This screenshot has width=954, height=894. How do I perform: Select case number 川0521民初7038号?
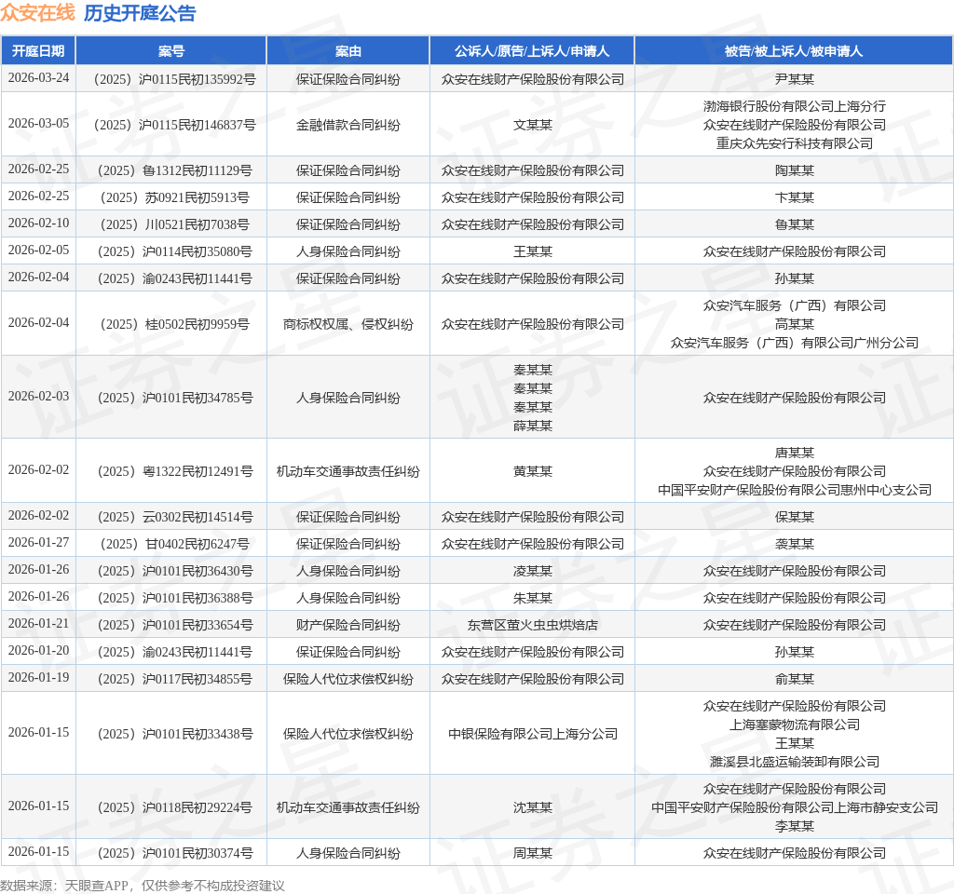(174, 224)
